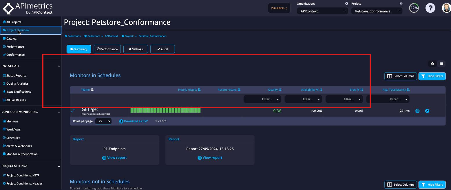Image resolution: width=451 pixels, height=190 pixels.
Task: Select Project Overview in sidebar
Action: [31, 30]
